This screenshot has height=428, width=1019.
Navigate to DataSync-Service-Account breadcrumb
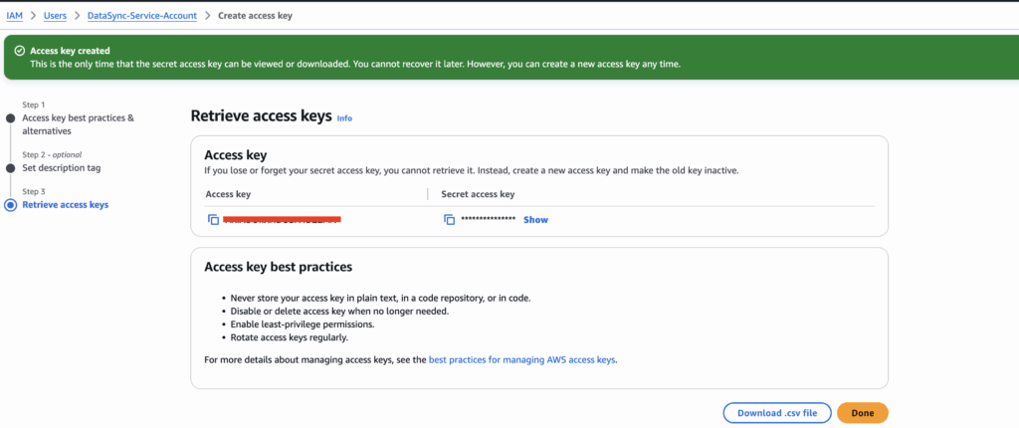[x=142, y=16]
